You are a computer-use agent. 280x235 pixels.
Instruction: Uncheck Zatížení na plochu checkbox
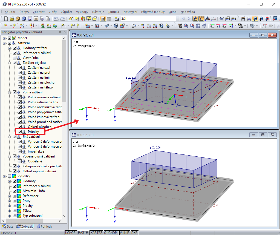coord(20,82)
